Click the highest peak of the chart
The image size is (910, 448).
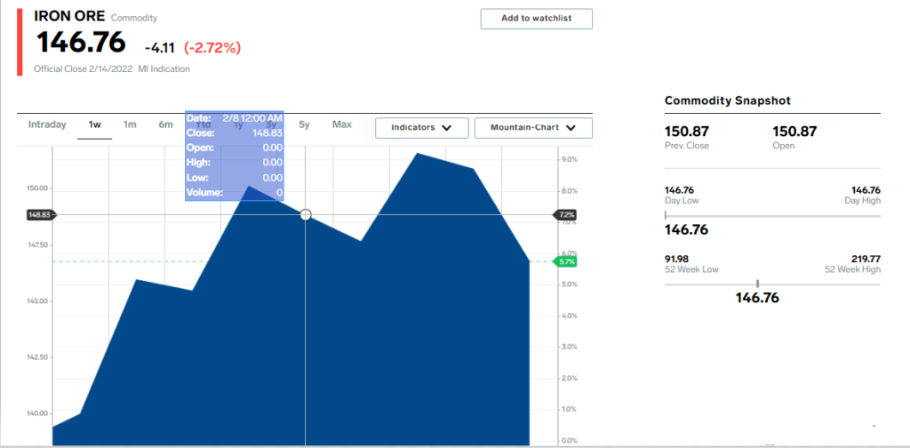(x=418, y=154)
